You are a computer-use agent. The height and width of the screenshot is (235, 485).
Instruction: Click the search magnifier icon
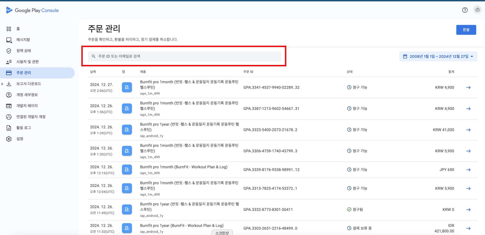(x=93, y=56)
